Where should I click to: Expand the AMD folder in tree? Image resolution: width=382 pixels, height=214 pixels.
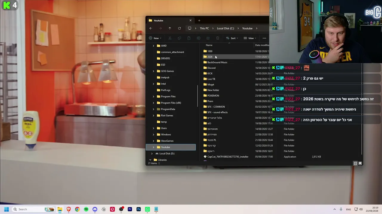pyautogui.click(x=153, y=46)
